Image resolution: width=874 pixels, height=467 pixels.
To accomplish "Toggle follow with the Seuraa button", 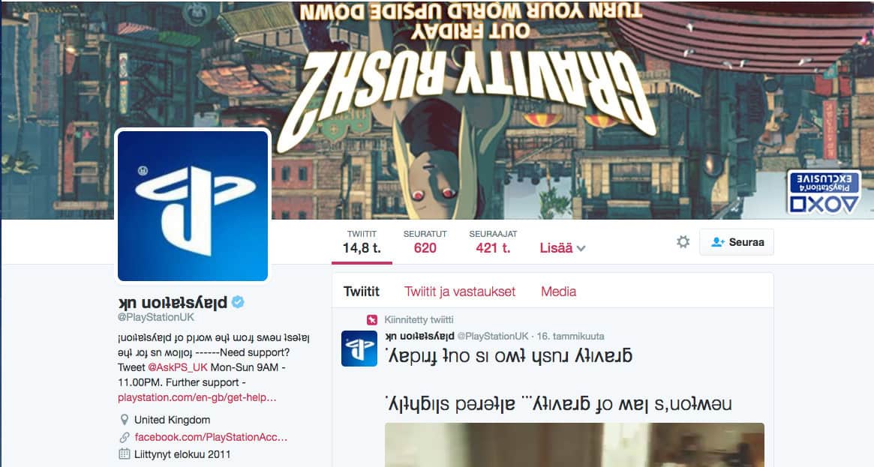I will pyautogui.click(x=736, y=242).
